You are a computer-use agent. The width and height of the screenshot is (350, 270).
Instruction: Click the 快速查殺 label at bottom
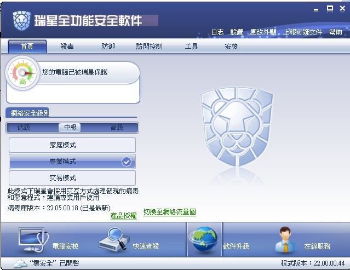146,246
